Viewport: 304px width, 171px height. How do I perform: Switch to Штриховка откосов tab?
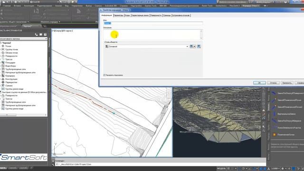click(x=181, y=15)
